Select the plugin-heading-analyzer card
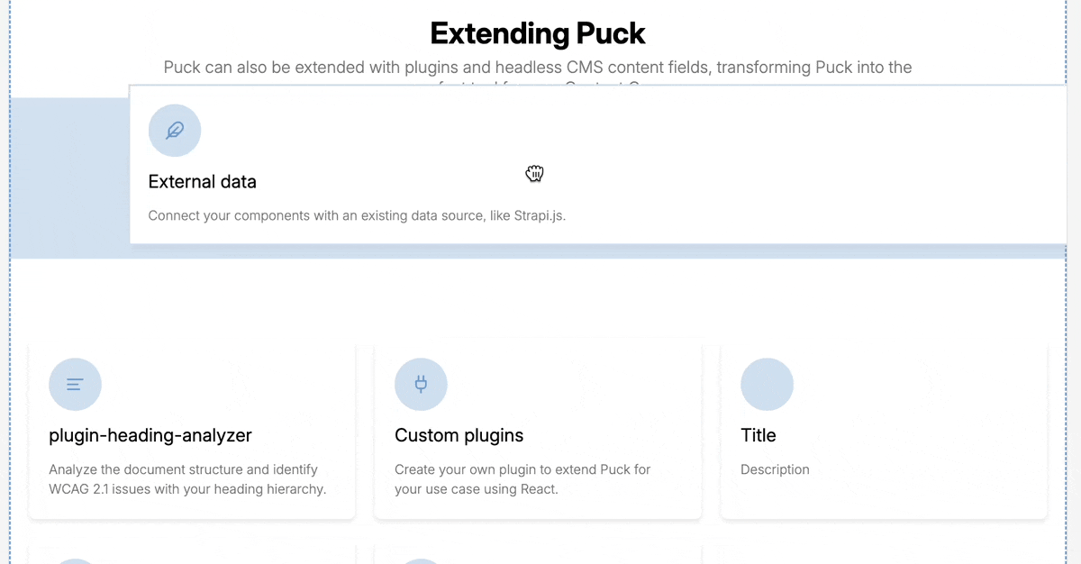Screen dimensions: 1081x564 pyautogui.click(x=192, y=431)
